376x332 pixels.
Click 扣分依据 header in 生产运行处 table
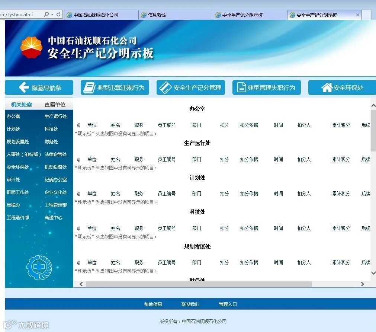click(x=249, y=159)
